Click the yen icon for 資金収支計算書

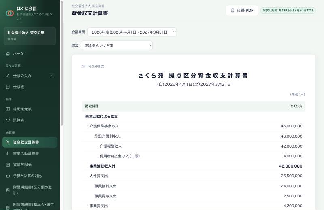click(x=8, y=142)
